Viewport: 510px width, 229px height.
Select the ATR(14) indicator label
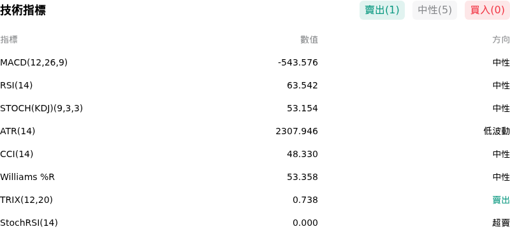point(18,131)
